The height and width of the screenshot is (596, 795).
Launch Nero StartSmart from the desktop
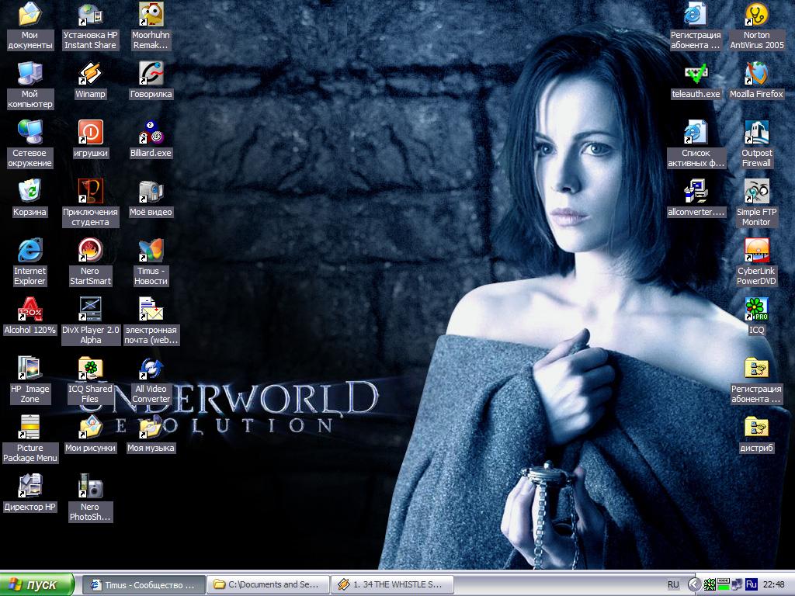90,251
